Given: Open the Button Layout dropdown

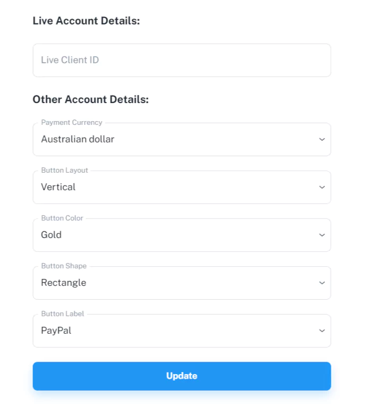Looking at the screenshot, I should click(182, 188).
